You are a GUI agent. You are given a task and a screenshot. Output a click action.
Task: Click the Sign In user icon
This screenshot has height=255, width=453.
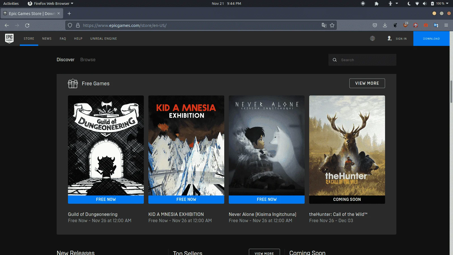click(390, 38)
